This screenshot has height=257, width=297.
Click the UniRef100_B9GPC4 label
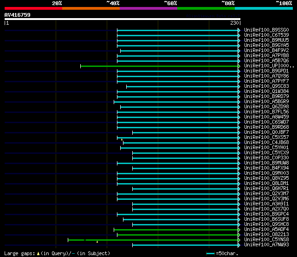tap(266, 214)
